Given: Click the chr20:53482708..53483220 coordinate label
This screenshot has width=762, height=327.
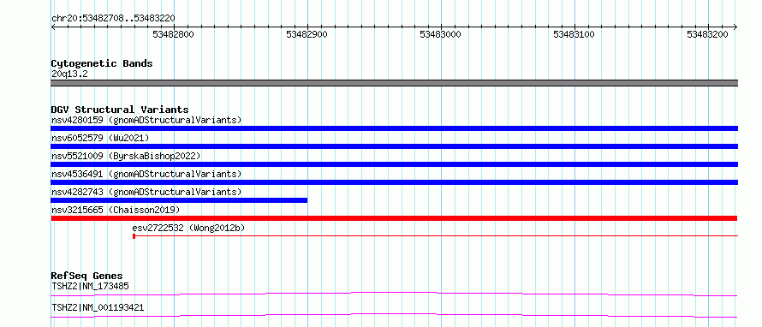Looking at the screenshot, I should [x=113, y=19].
